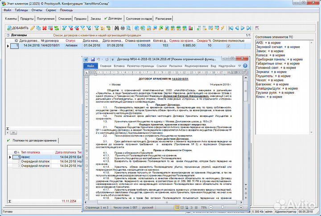Click the red X delete record icon
The image size is (321, 216).
(45, 28)
